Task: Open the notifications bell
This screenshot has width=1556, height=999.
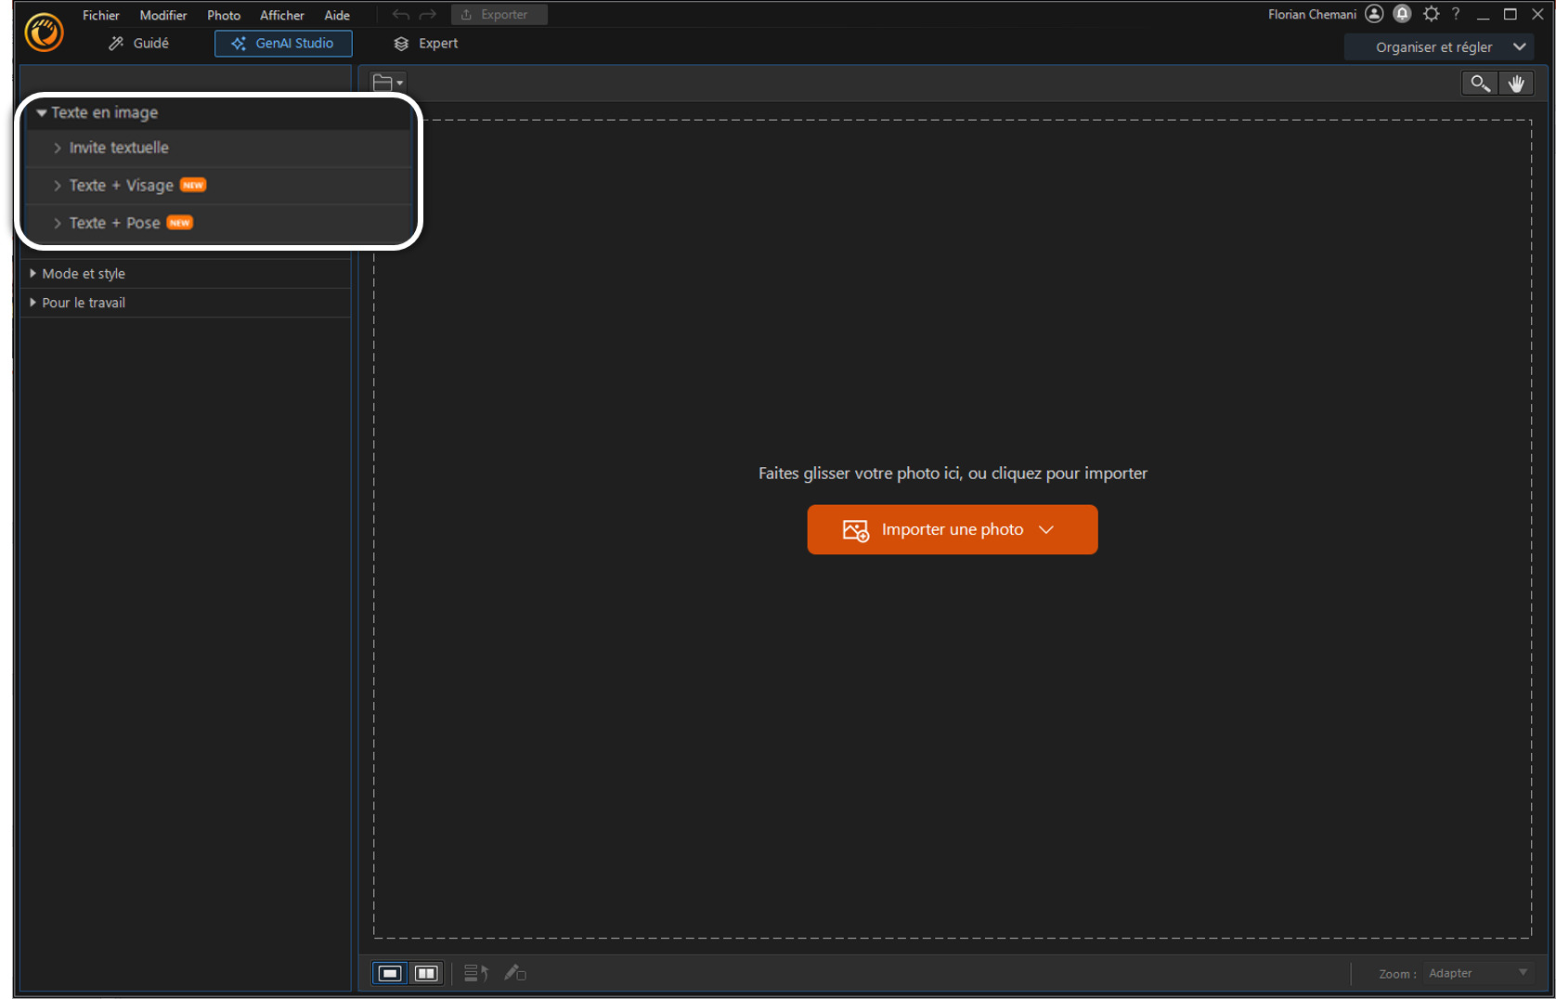Action: pyautogui.click(x=1403, y=14)
